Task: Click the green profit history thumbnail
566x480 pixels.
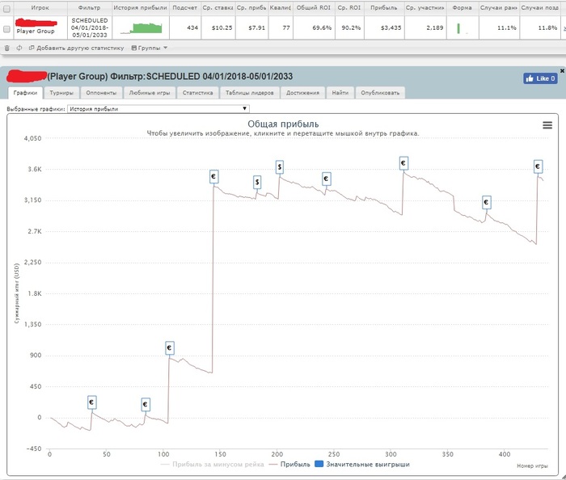Action: [x=141, y=28]
